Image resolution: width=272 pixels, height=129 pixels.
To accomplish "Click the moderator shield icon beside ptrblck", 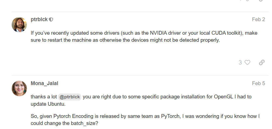I will coord(51,20).
